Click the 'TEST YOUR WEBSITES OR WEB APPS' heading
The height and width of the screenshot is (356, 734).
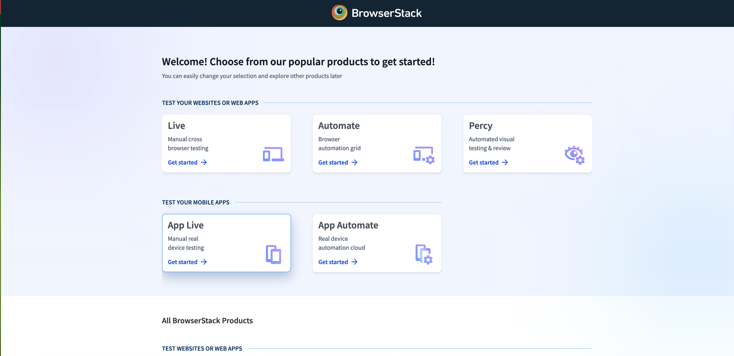click(x=210, y=103)
